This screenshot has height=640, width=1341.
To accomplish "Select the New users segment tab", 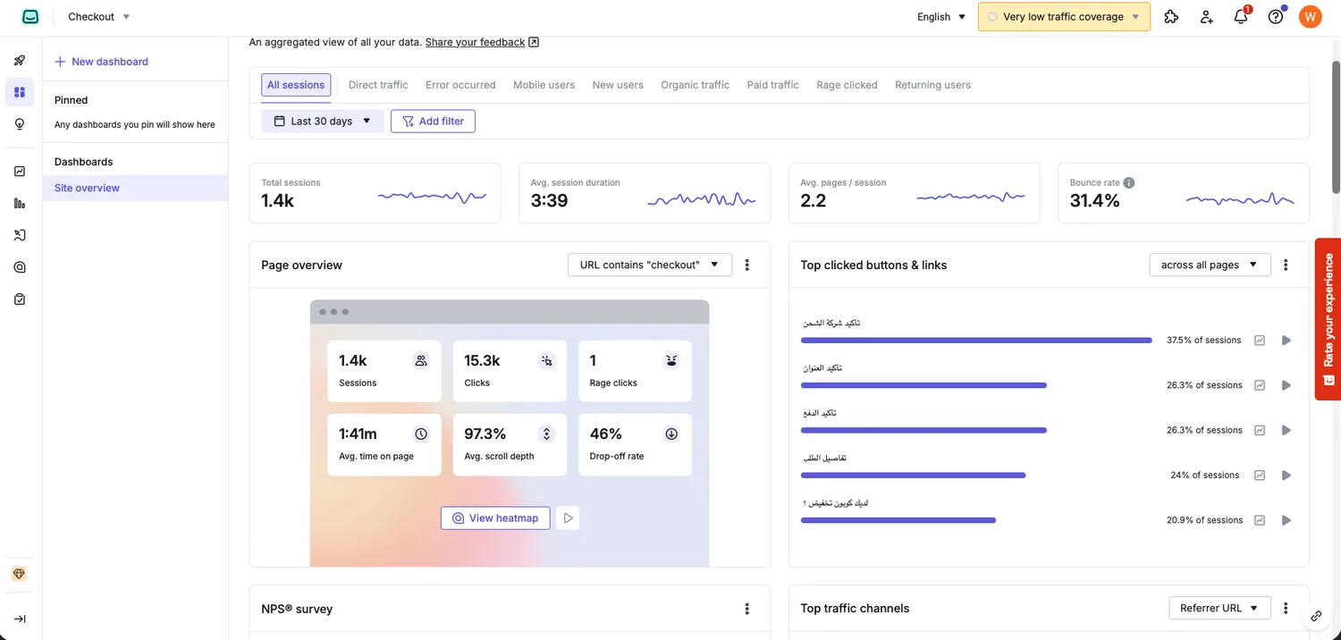I will (x=618, y=85).
